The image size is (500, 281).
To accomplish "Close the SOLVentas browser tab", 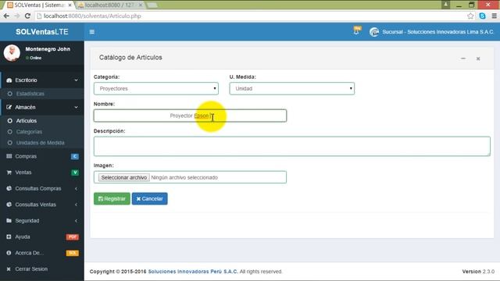I will coord(70,5).
